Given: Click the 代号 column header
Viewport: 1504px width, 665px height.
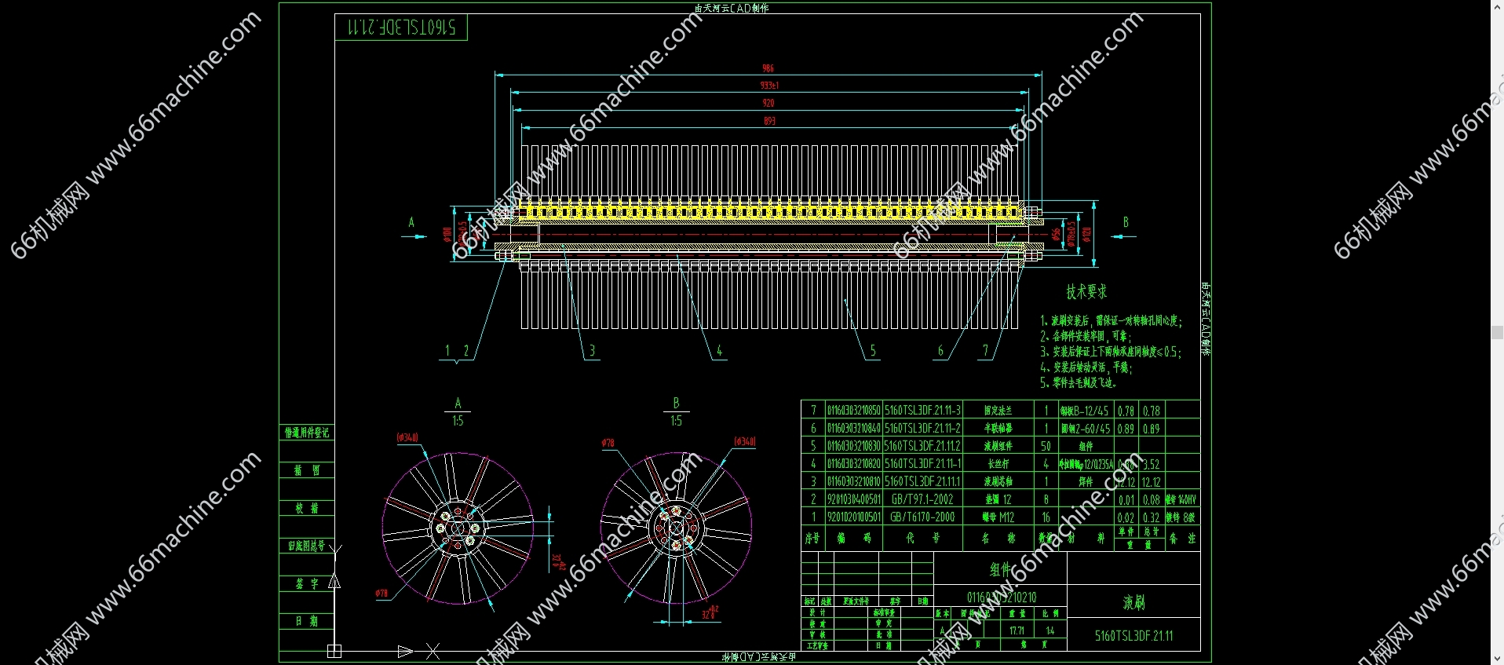Looking at the screenshot, I should coord(922,539).
